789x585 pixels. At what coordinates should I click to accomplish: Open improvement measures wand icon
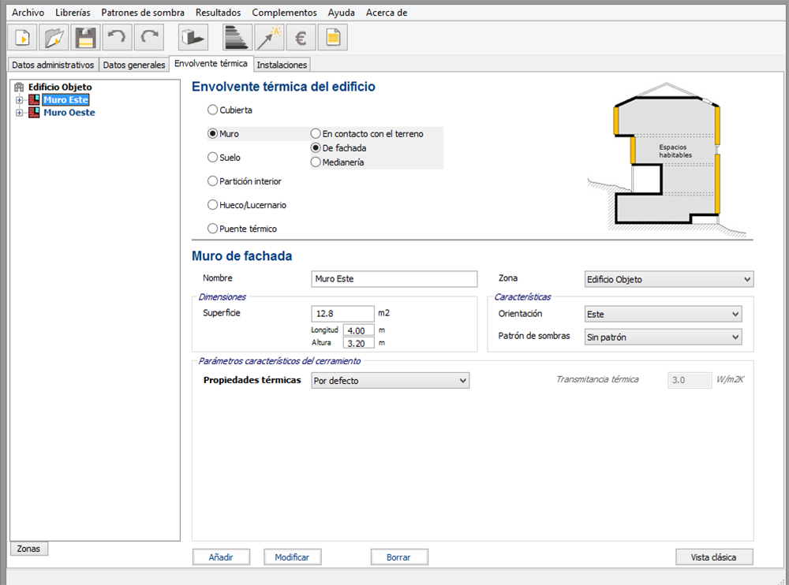(269, 38)
